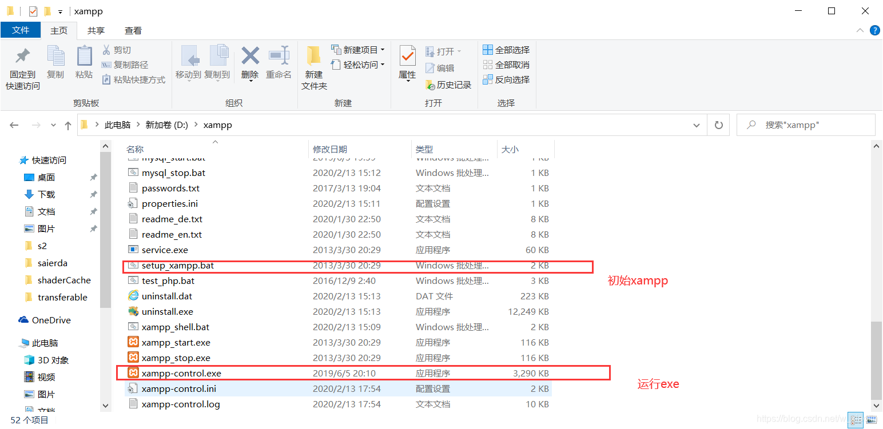Click the Pin to Quick Access icon
Screen dimensions: 883x429
[22, 57]
